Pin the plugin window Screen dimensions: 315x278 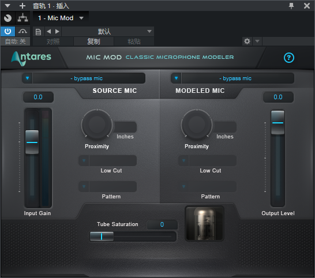coord(291,6)
